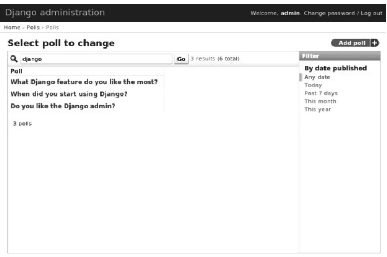Click the plus icon on Add poll

pos(375,43)
